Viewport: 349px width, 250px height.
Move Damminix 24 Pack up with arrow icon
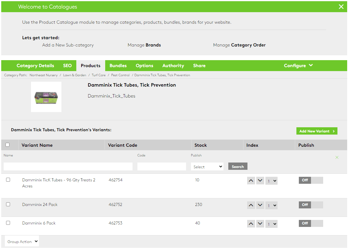251,205
